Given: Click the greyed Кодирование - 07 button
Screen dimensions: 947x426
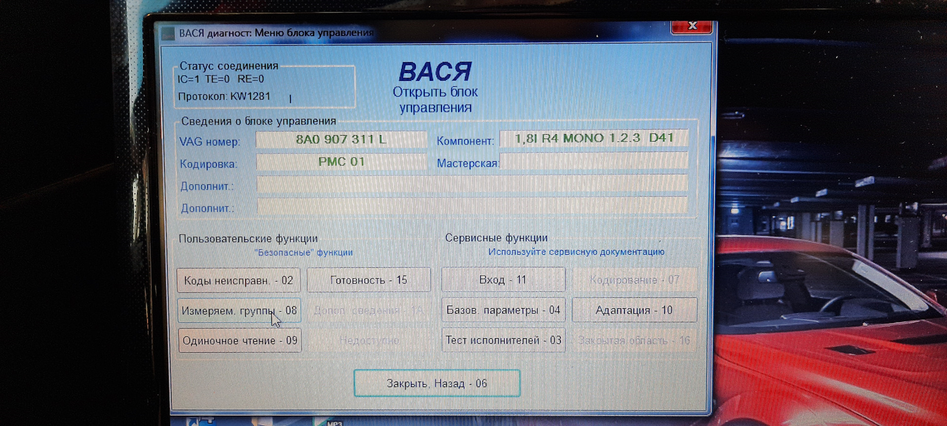Looking at the screenshot, I should click(634, 280).
